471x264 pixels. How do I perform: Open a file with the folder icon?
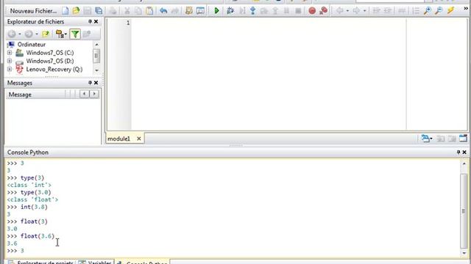point(76,11)
